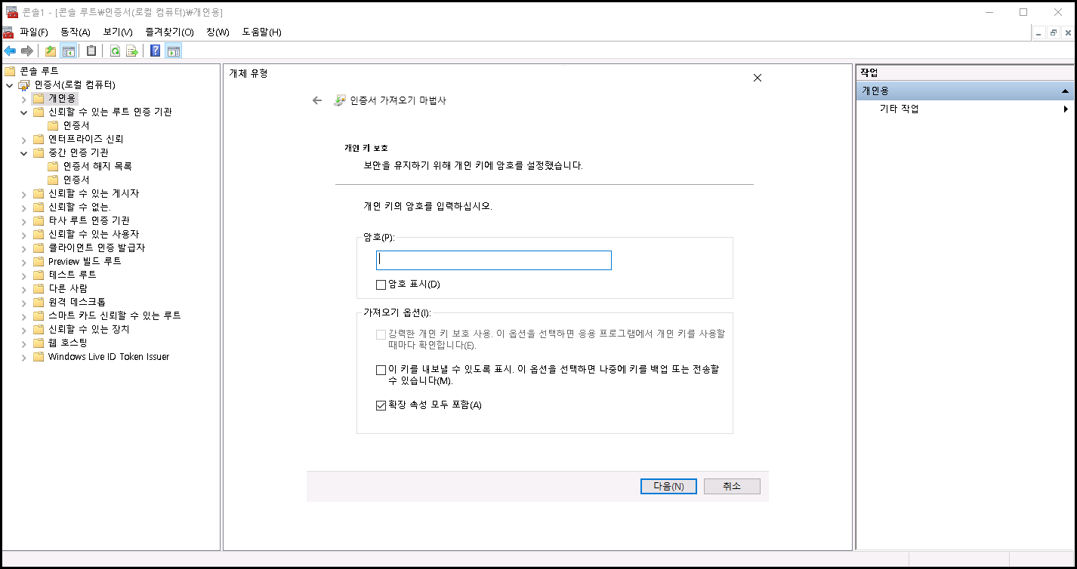Toggle the Show/Hide Console Tree icon

point(69,51)
